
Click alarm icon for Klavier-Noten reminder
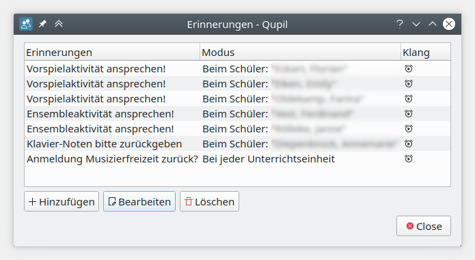[408, 143]
